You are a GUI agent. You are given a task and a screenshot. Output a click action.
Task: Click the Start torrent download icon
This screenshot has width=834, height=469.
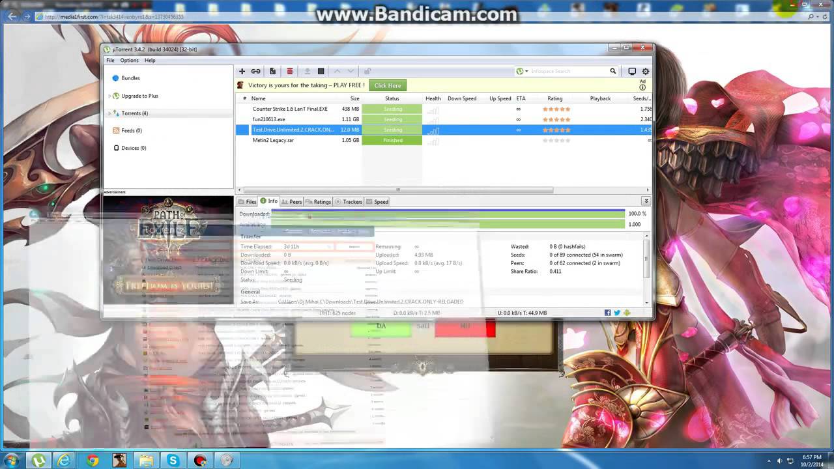click(x=308, y=71)
